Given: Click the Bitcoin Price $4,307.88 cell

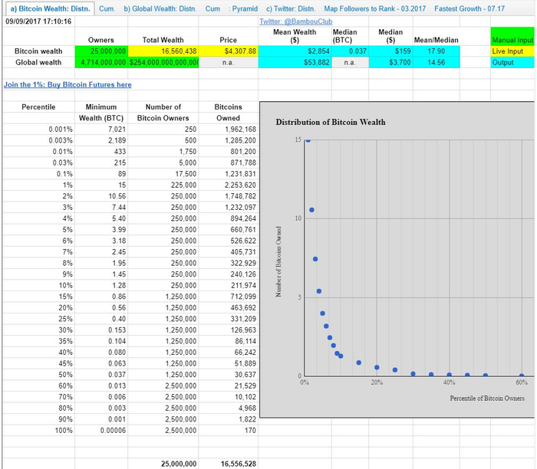Looking at the screenshot, I should [x=229, y=51].
